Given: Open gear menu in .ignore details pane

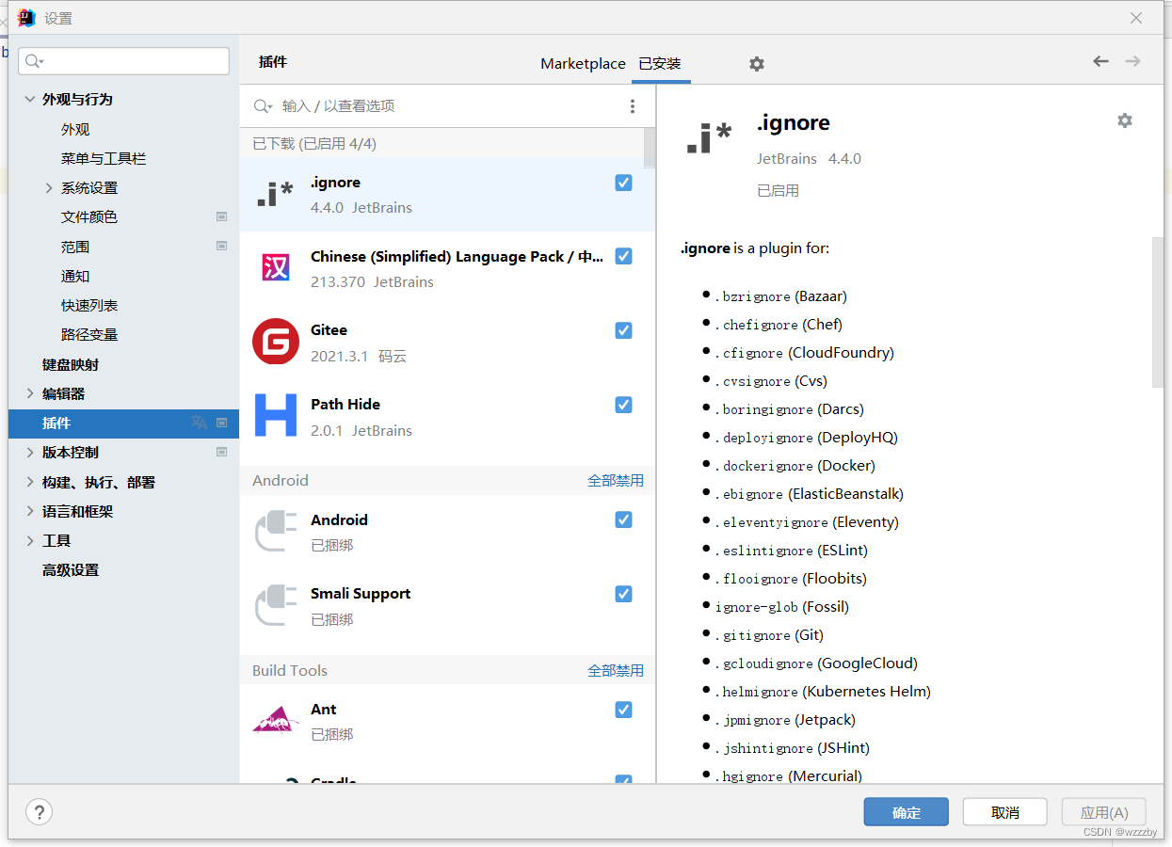Looking at the screenshot, I should tap(1124, 120).
